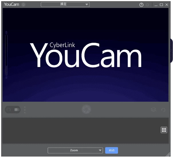Click the circular arrow icon beside layers
This screenshot has width=173, height=158.
[x=163, y=110]
